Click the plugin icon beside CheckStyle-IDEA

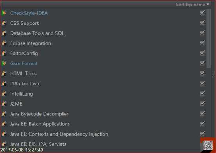(4, 13)
